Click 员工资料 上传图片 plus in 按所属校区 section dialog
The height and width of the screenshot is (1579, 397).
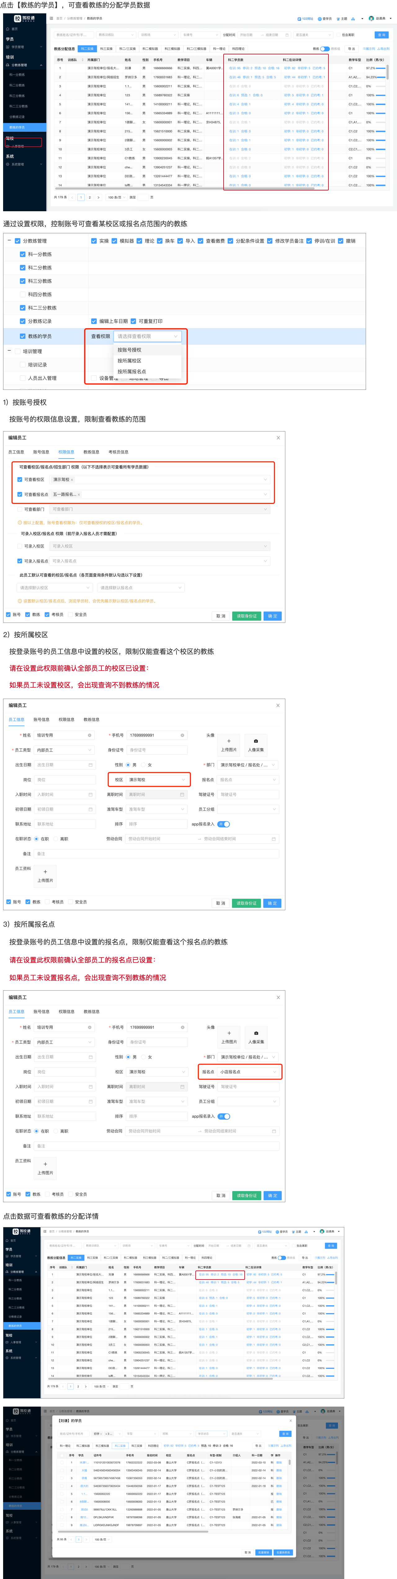[45, 871]
